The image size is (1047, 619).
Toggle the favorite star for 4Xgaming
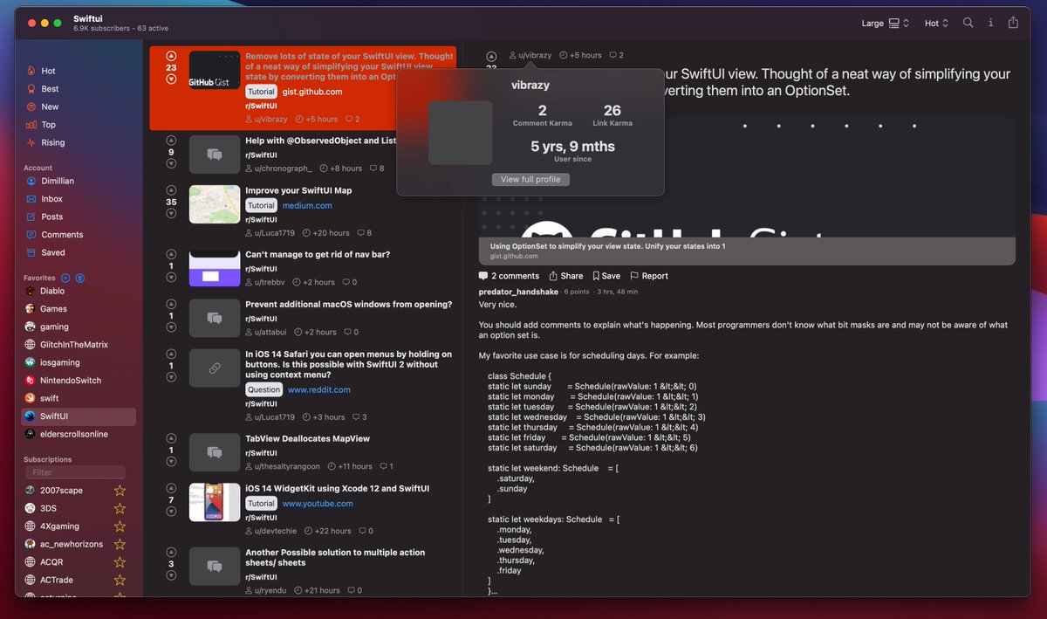[x=120, y=526]
